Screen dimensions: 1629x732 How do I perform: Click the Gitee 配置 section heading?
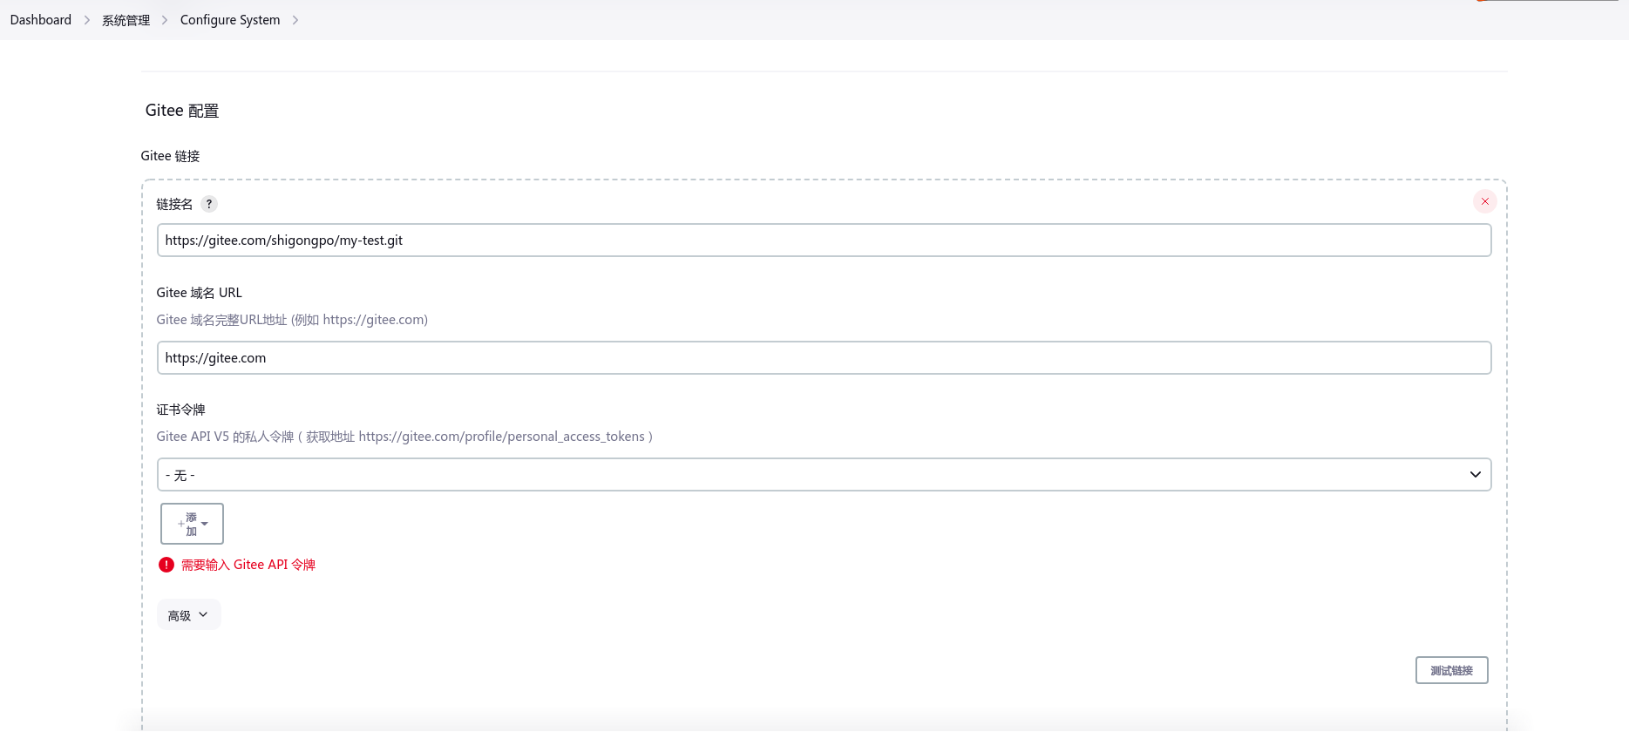tap(182, 111)
